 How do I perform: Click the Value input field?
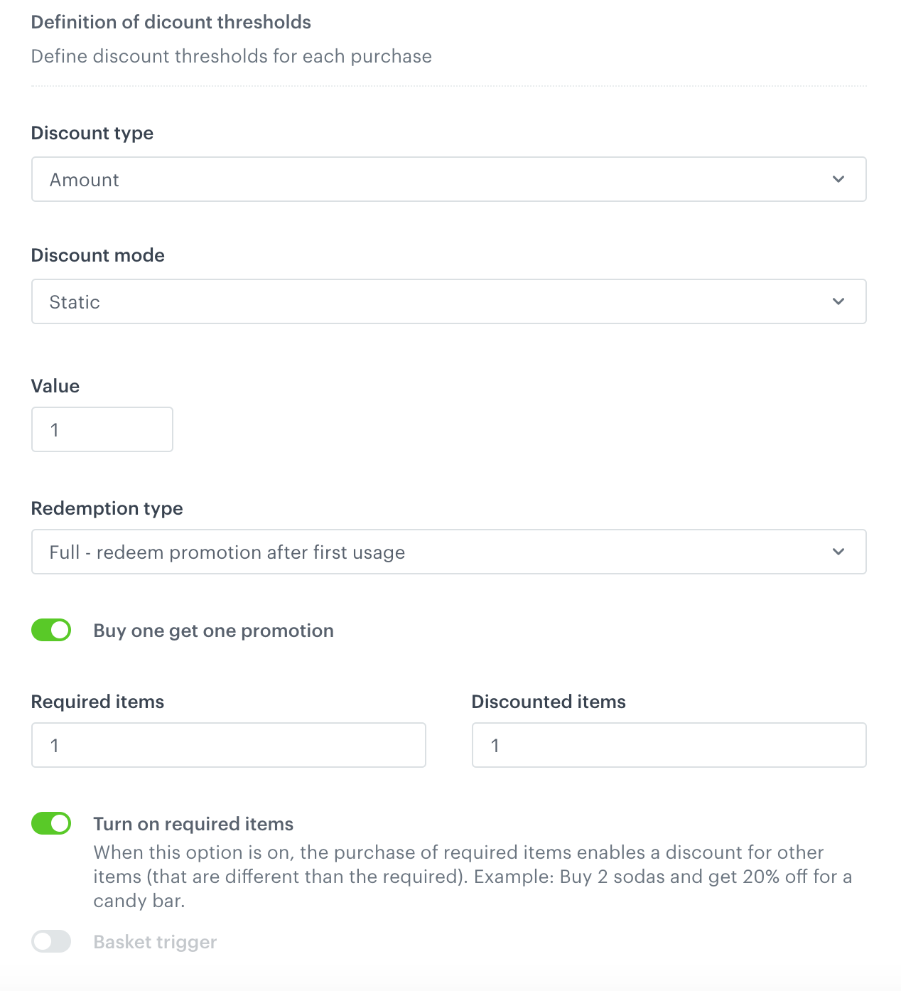point(102,429)
